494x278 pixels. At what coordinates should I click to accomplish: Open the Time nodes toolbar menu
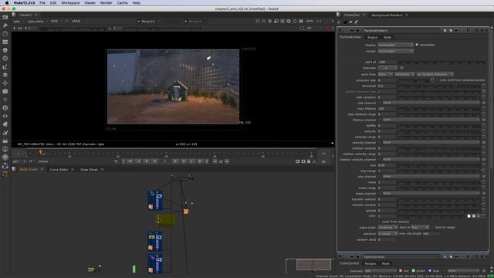[5, 33]
